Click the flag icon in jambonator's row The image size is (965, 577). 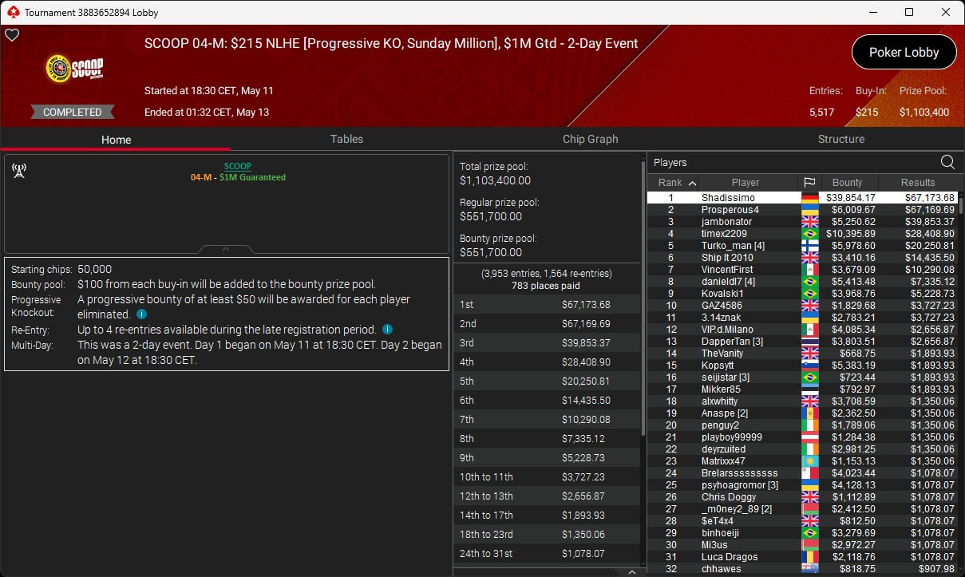click(x=809, y=222)
